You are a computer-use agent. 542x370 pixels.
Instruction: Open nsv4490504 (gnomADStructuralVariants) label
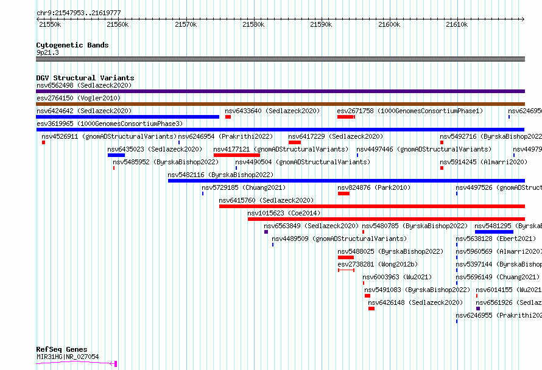click(x=303, y=162)
